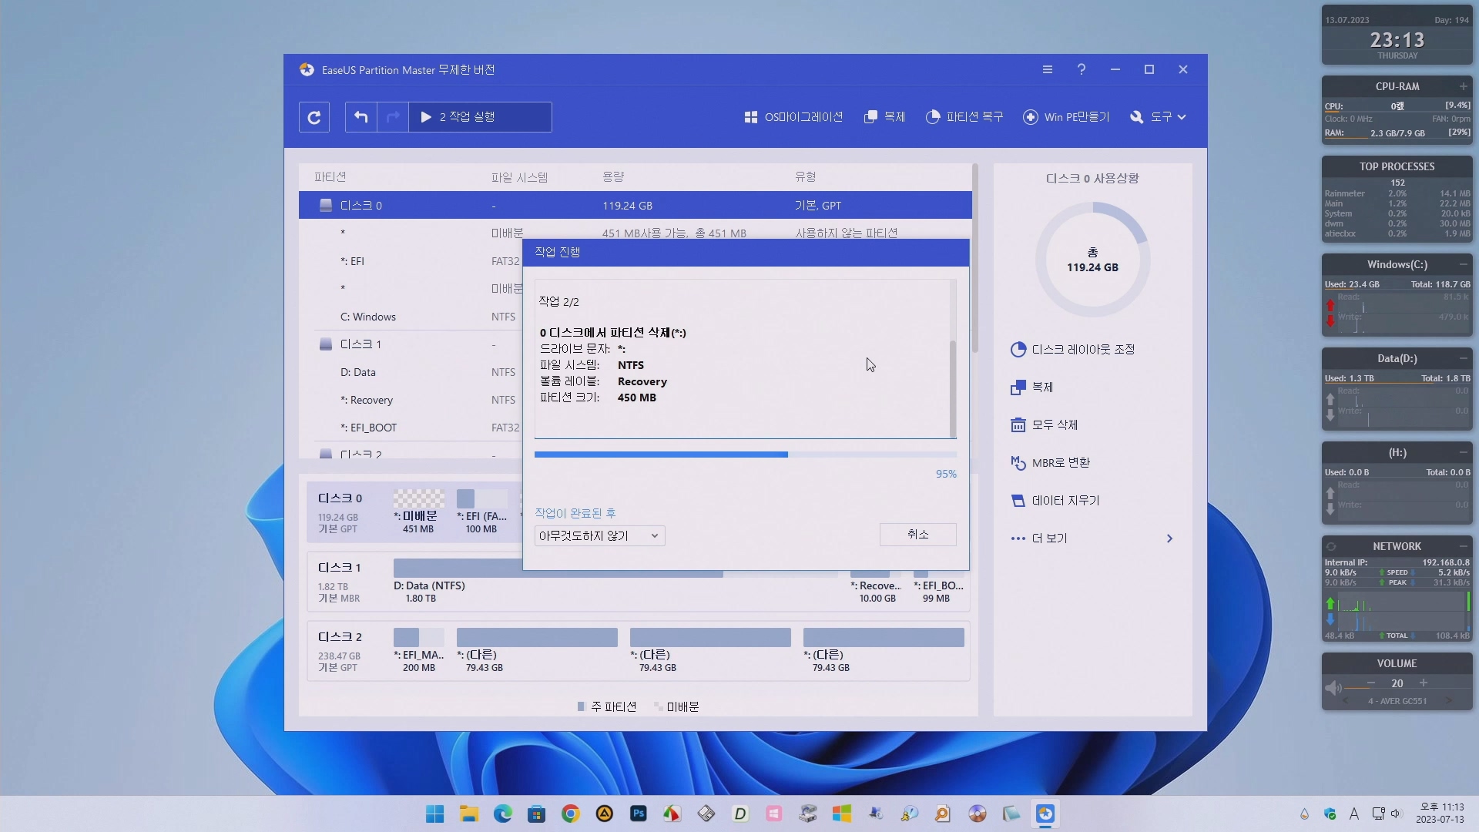
Task: Increase volume with plus in VOLUME widget
Action: click(x=1424, y=683)
